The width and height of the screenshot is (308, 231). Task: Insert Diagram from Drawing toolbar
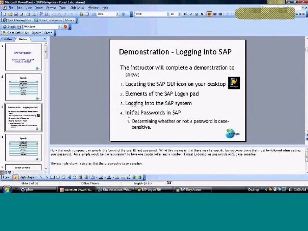74,177
